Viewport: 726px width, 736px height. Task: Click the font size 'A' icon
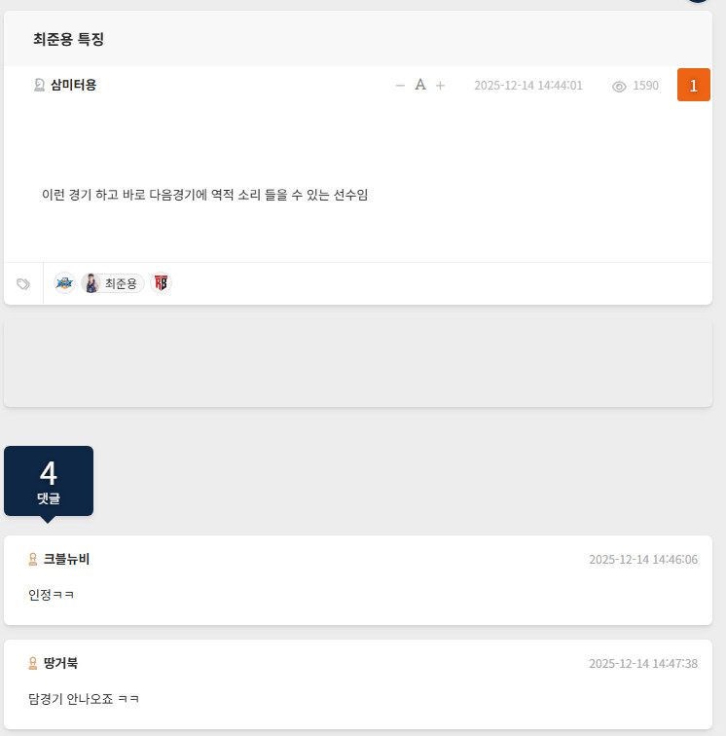pyautogui.click(x=420, y=85)
